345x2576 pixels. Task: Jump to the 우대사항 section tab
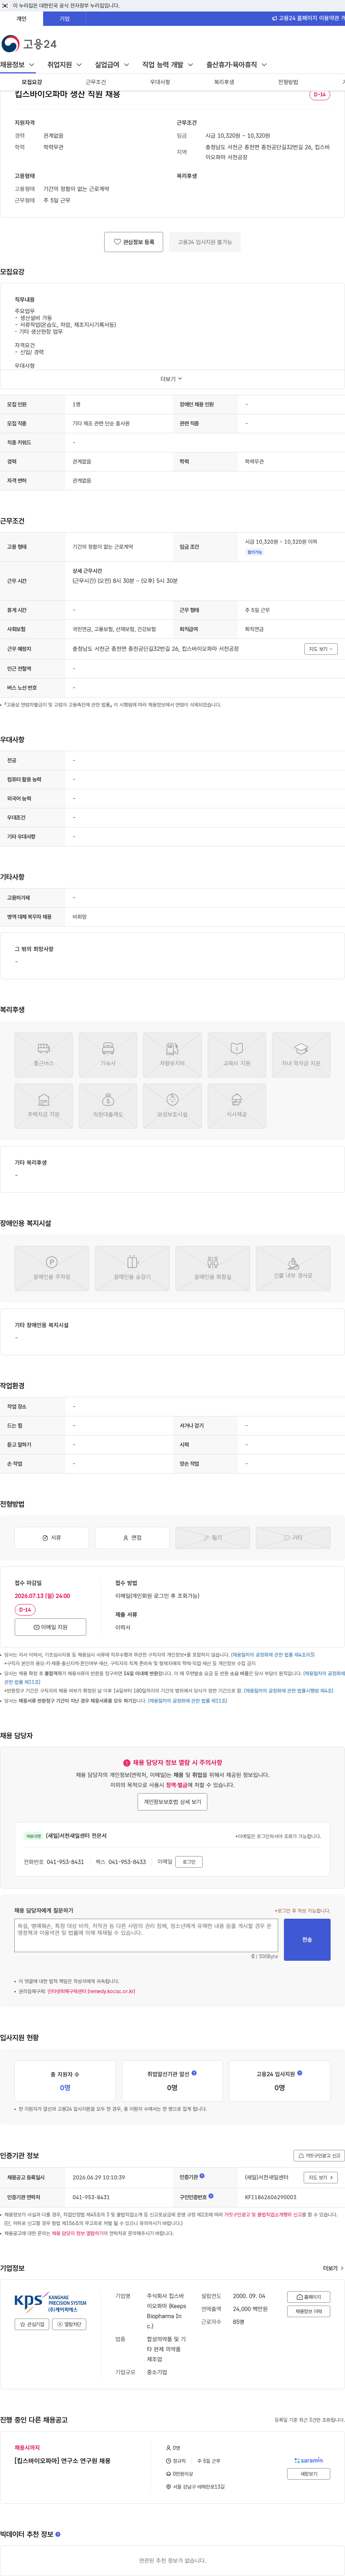coord(160,82)
